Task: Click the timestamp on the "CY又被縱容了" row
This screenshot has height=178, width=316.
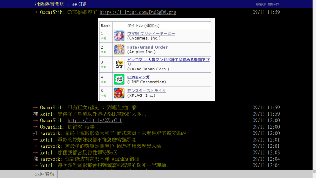Action: pyautogui.click(x=266, y=12)
